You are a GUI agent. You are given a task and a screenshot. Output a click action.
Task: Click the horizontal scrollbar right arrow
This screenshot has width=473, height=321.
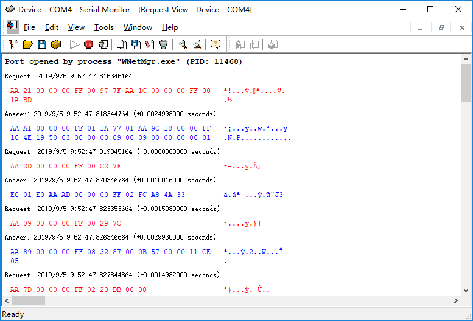click(456, 301)
